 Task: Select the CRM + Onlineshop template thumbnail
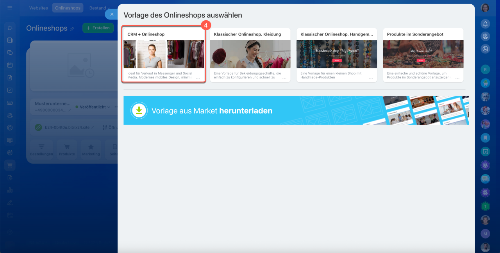pos(164,54)
